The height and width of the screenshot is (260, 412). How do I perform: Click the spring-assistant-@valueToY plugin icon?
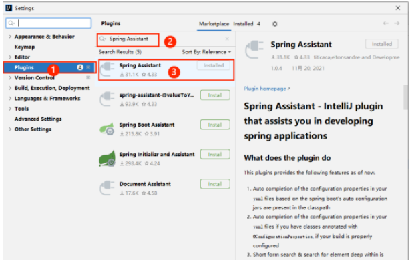point(108,99)
